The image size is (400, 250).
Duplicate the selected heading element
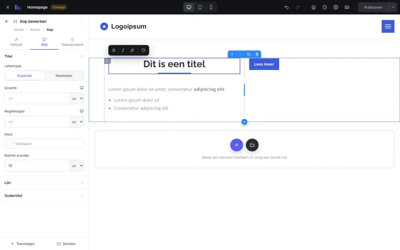249,54
